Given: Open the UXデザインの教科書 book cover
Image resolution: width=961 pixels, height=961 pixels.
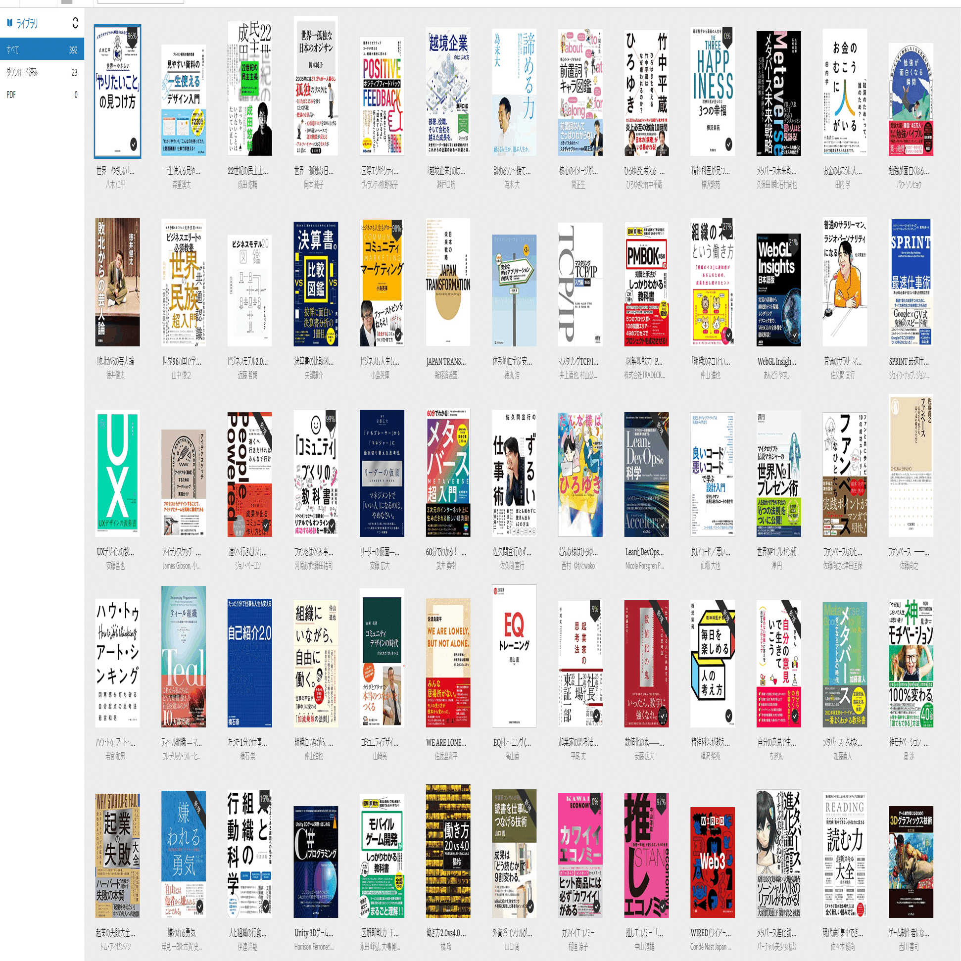Looking at the screenshot, I should click(x=117, y=473).
